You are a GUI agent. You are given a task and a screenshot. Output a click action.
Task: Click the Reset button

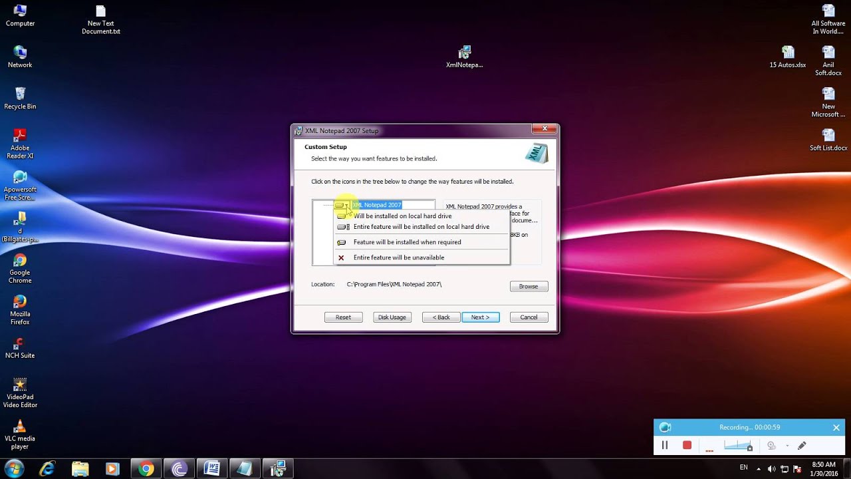(x=343, y=317)
